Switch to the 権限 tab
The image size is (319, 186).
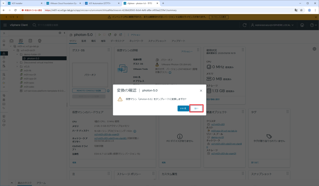pyautogui.click(x=103, y=41)
